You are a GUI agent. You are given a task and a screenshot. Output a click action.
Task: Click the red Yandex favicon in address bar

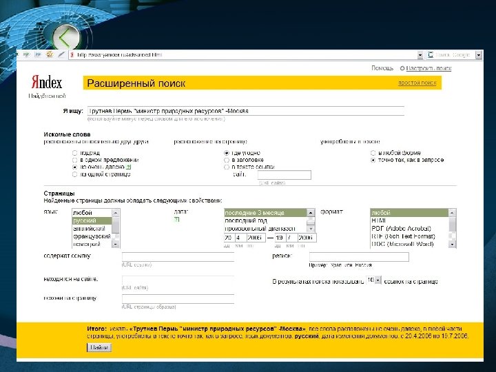(72, 54)
